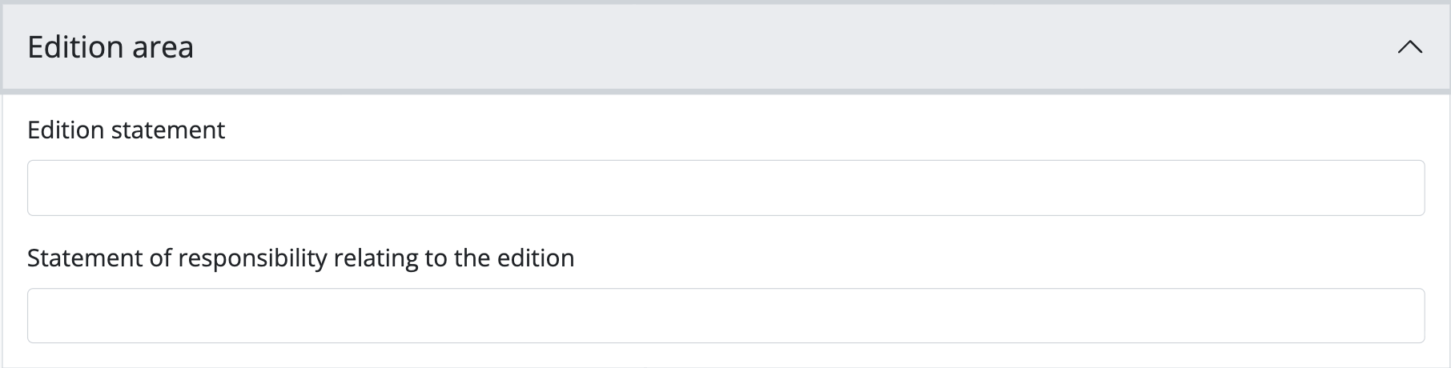This screenshot has width=1451, height=368.
Task: Click inside the box under Edition statement
Action: tap(725, 188)
